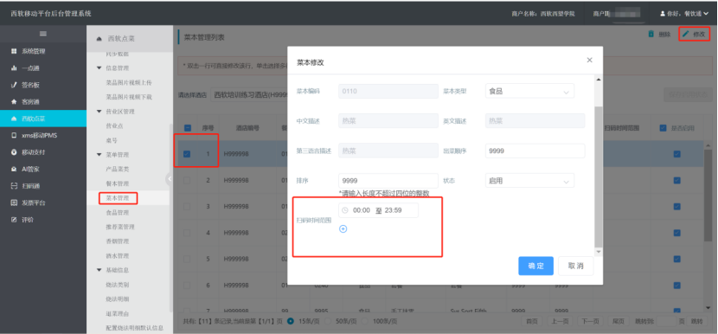Screen dimensions: 718x334
Task: Add a time range with plus icon
Action: [343, 228]
